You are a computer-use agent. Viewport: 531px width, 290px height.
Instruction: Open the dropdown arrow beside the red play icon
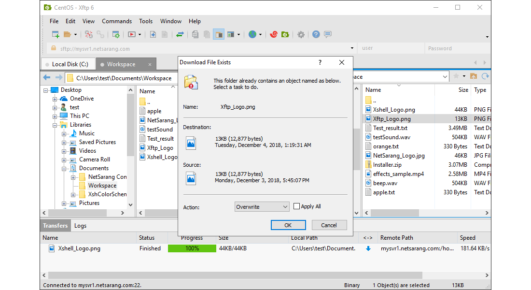click(140, 35)
